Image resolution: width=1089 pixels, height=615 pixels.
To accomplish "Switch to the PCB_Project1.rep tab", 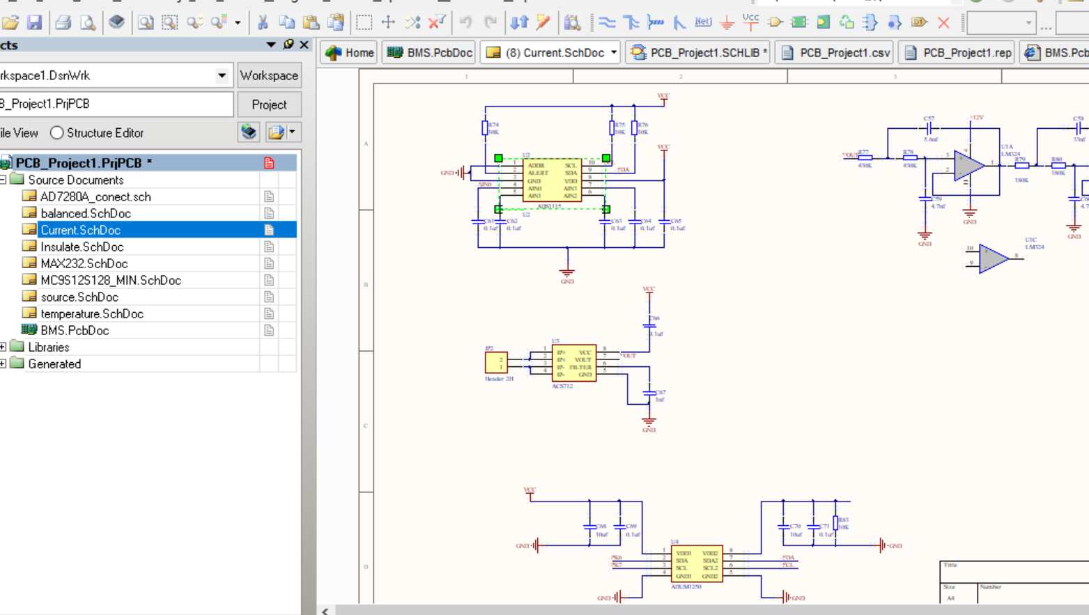I will (x=957, y=52).
